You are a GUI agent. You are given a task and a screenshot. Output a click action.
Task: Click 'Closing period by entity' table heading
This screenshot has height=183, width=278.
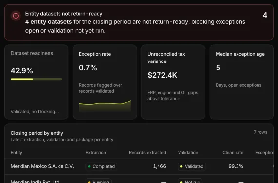coord(37,133)
